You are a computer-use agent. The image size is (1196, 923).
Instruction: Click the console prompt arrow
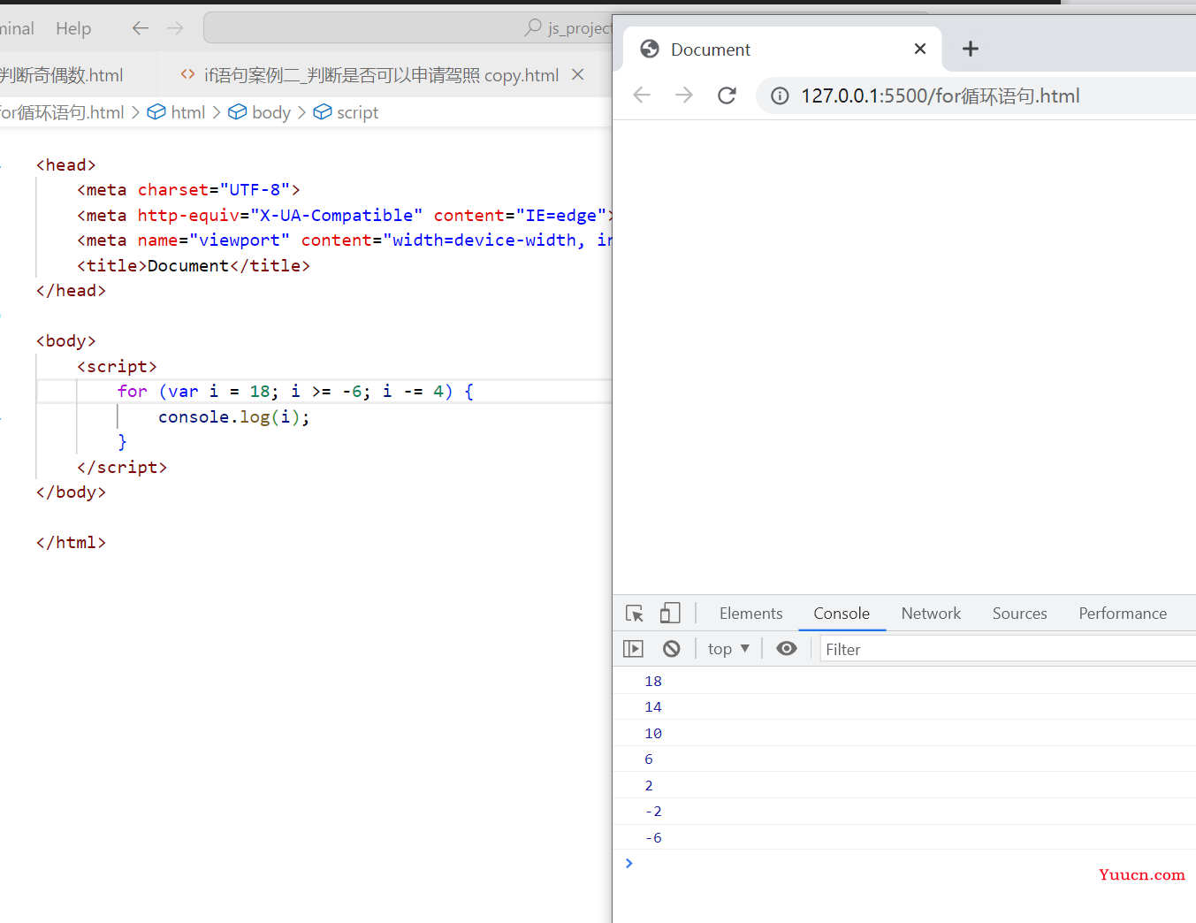pyautogui.click(x=629, y=863)
